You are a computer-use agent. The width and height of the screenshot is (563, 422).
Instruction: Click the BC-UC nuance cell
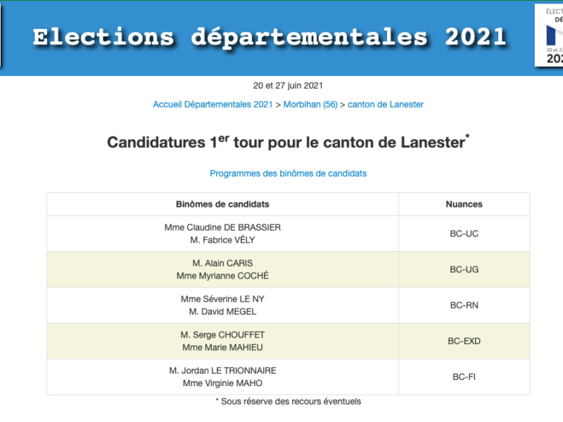[x=464, y=234]
